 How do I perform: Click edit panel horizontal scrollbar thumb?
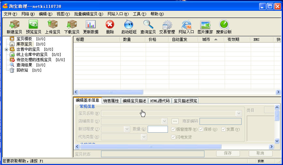151,146
